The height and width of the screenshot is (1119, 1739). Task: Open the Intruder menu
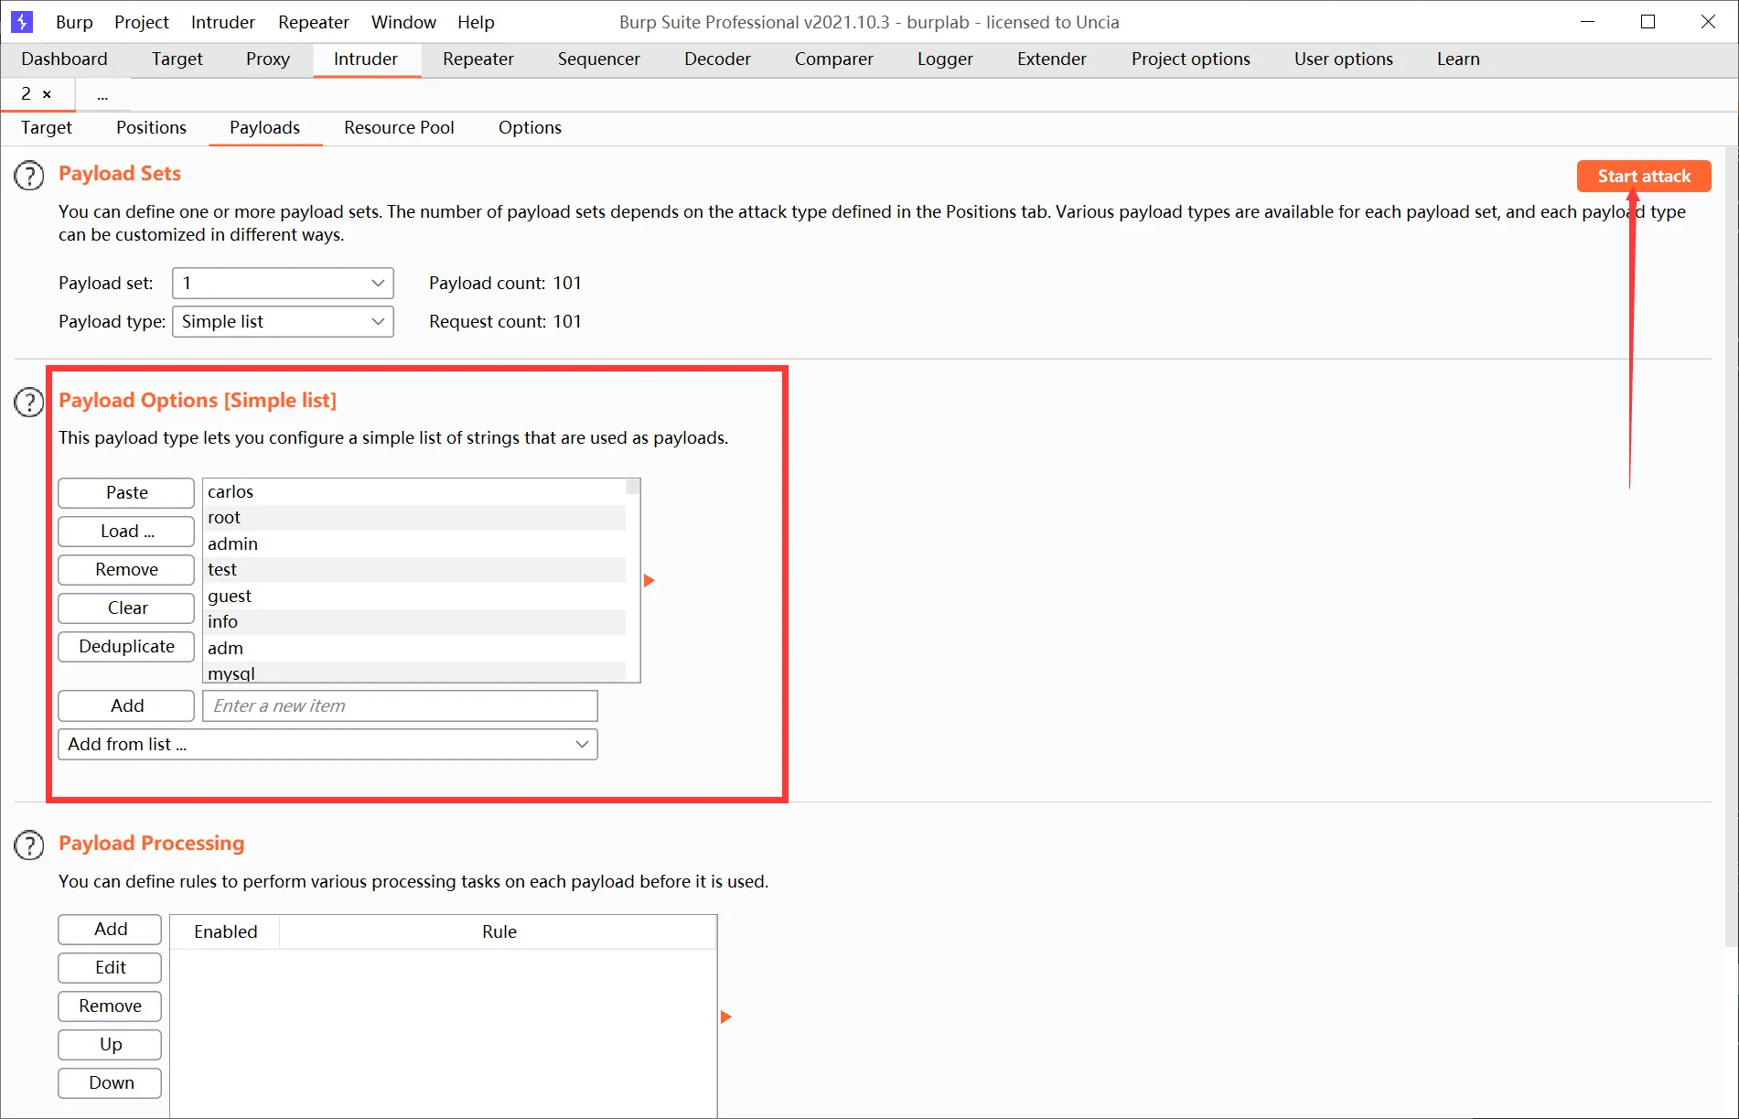[223, 22]
